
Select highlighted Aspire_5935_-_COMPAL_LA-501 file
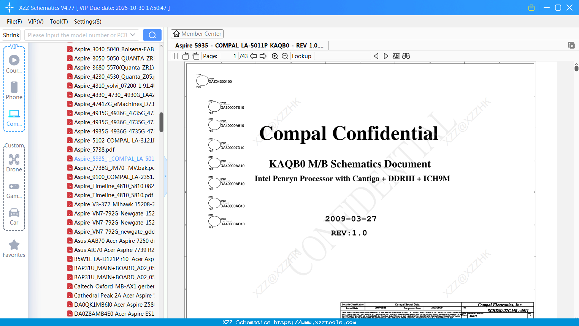click(x=111, y=158)
